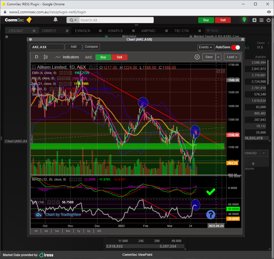The image size is (274, 259).
Task: Click the green lightbulb ideas icon
Action: point(244,20)
